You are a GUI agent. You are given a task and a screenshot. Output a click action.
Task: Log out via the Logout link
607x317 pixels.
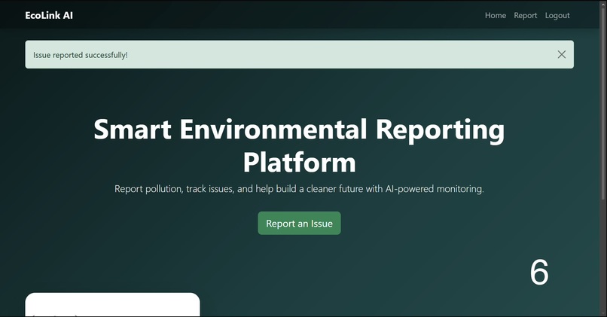(557, 16)
